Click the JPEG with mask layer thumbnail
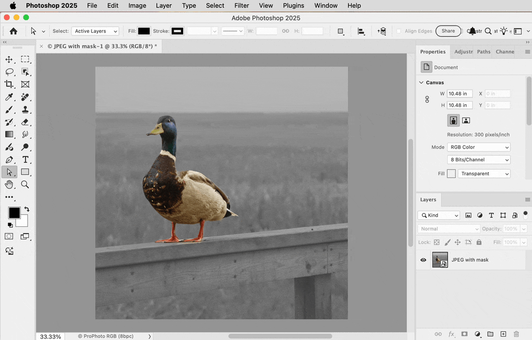This screenshot has height=340, width=532. click(x=439, y=260)
